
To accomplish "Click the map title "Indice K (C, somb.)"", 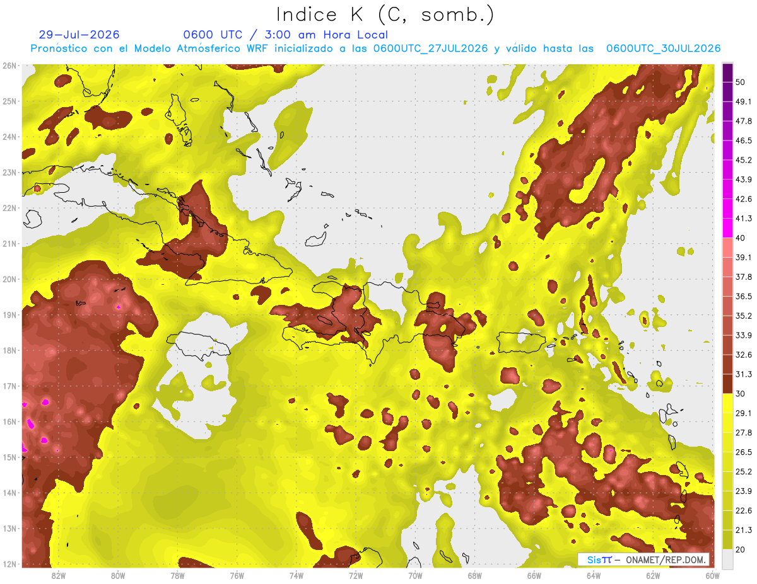I will point(385,15).
